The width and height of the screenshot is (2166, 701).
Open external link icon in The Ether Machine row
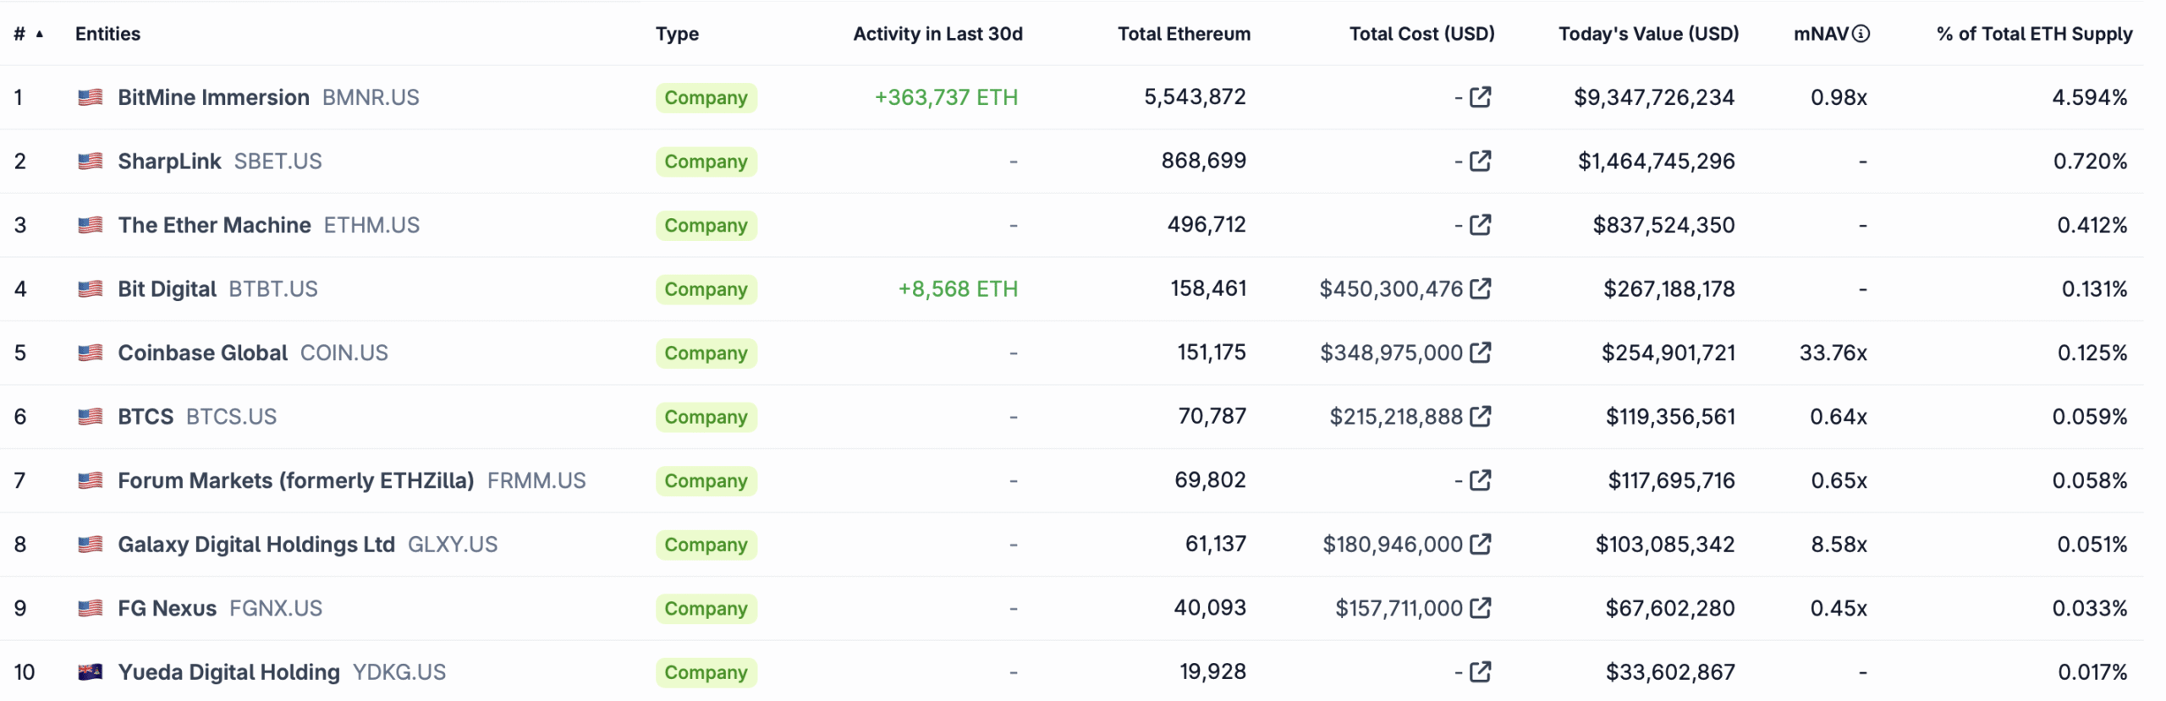pyautogui.click(x=1481, y=225)
